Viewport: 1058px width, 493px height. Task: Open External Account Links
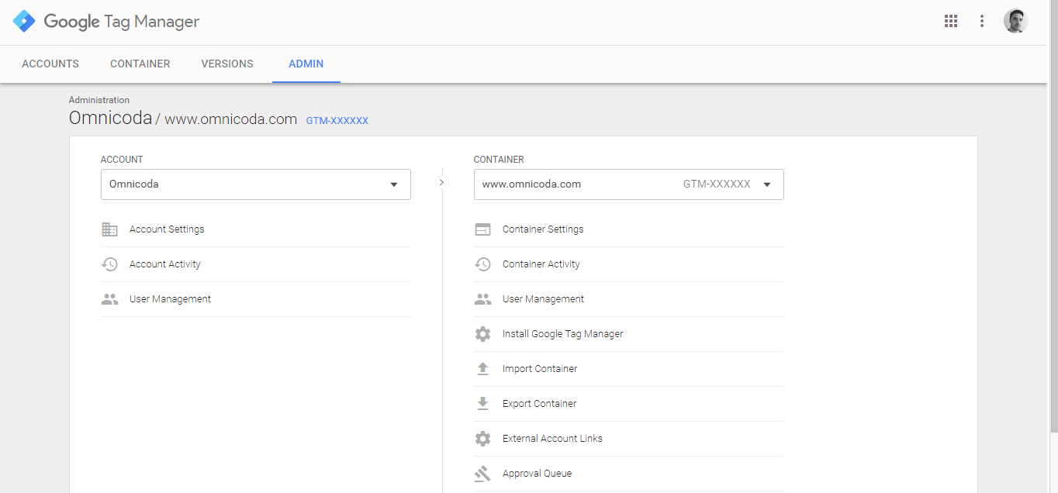[x=552, y=439]
